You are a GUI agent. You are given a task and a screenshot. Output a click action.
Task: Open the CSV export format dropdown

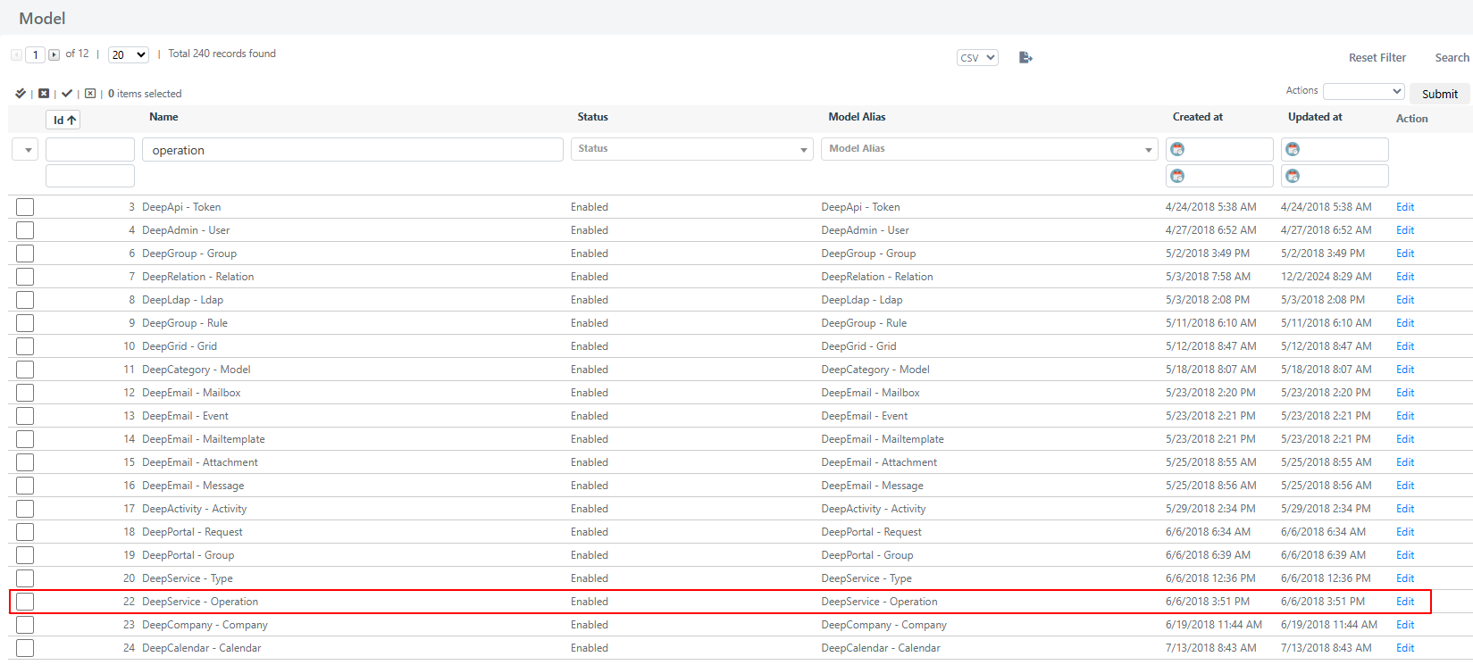click(977, 57)
